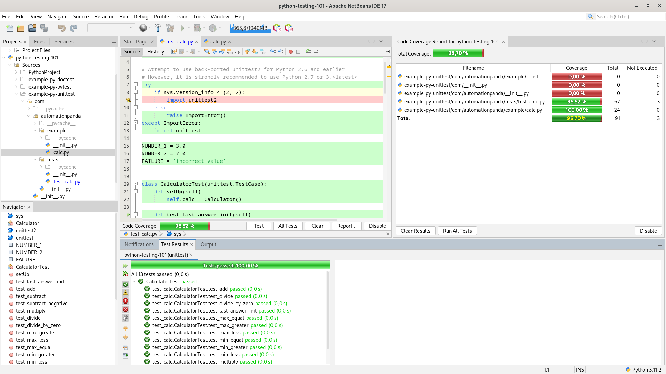Click Start Macro Recording red circle
The image size is (666, 374).
(x=291, y=52)
